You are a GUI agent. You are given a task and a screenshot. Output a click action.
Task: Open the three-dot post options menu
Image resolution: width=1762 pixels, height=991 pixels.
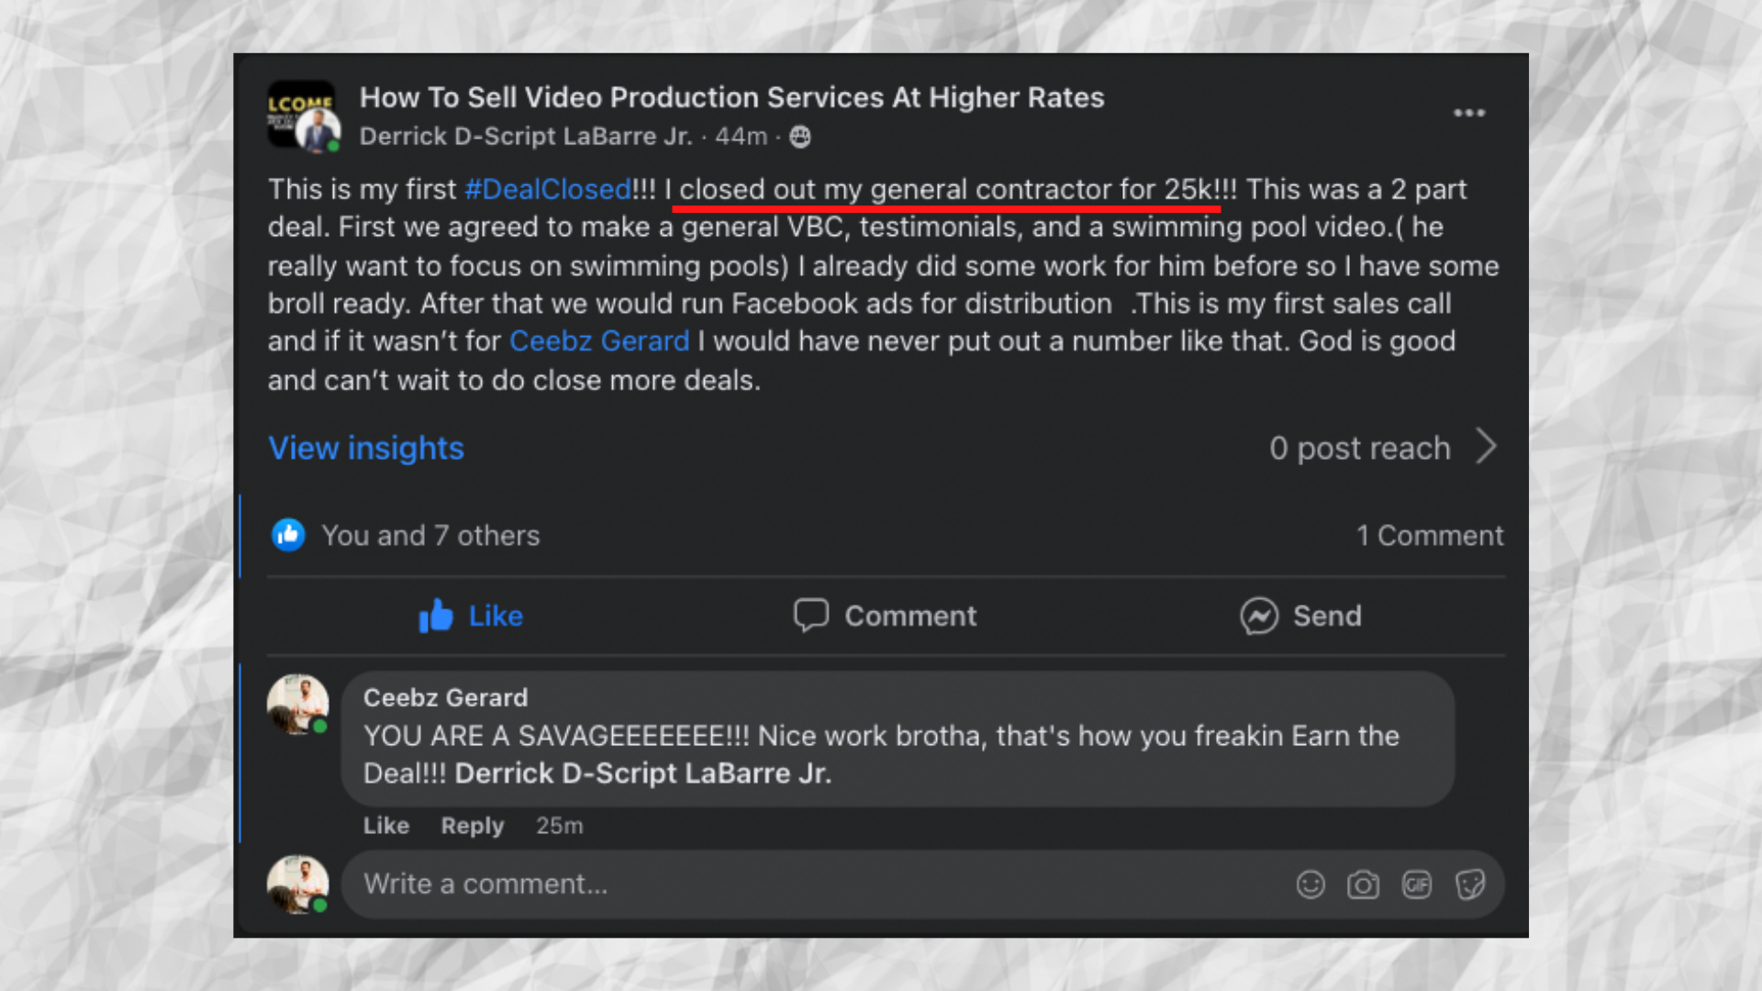click(1468, 113)
